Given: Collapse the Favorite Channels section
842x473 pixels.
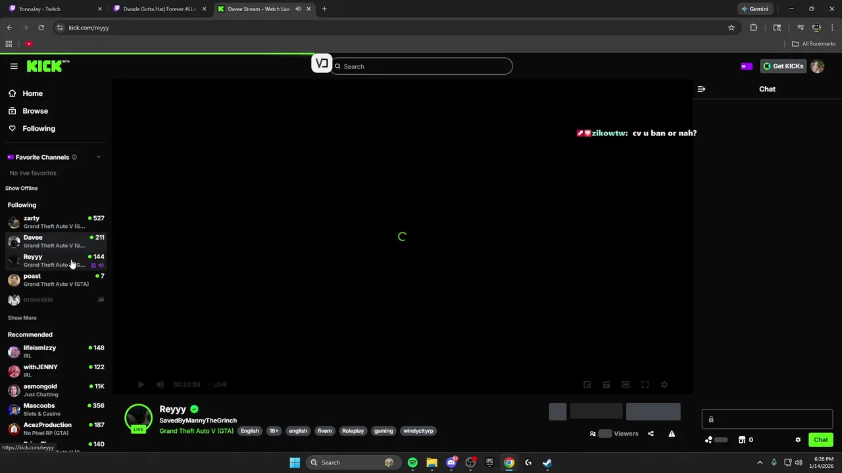Looking at the screenshot, I should (99, 157).
